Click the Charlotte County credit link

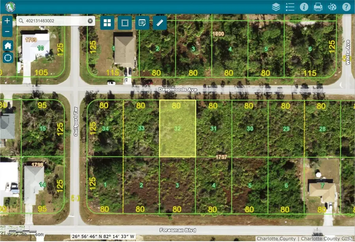[276, 238]
